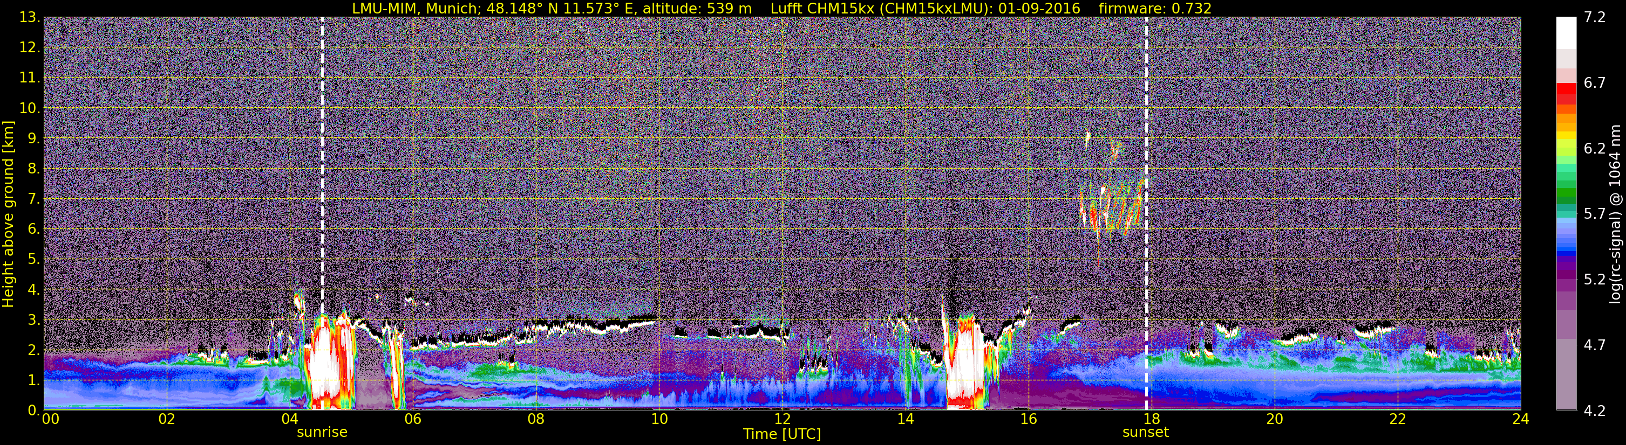The image size is (1626, 445).
Task: Click the 'firmware: 0.732' text in title
Action: (x=1155, y=8)
